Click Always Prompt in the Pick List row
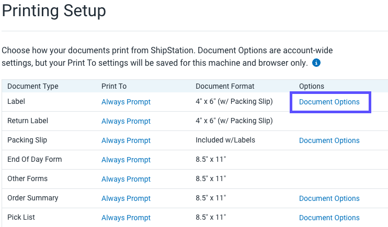This screenshot has width=388, height=227. 126,218
